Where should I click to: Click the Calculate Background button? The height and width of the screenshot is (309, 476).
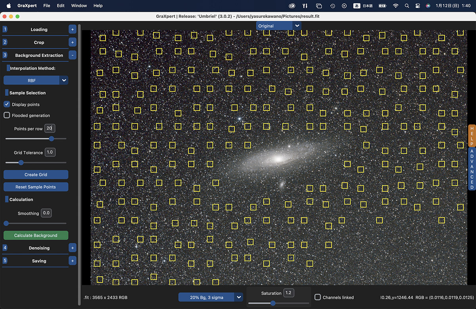point(36,235)
